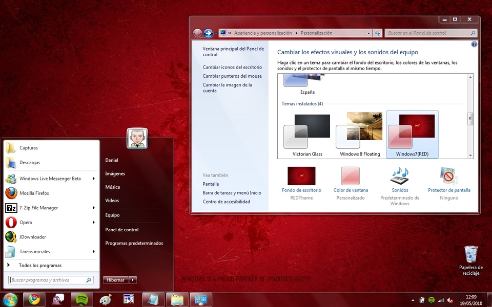Click the Windows Start orb
This screenshot has height=307, width=492.
(10, 299)
